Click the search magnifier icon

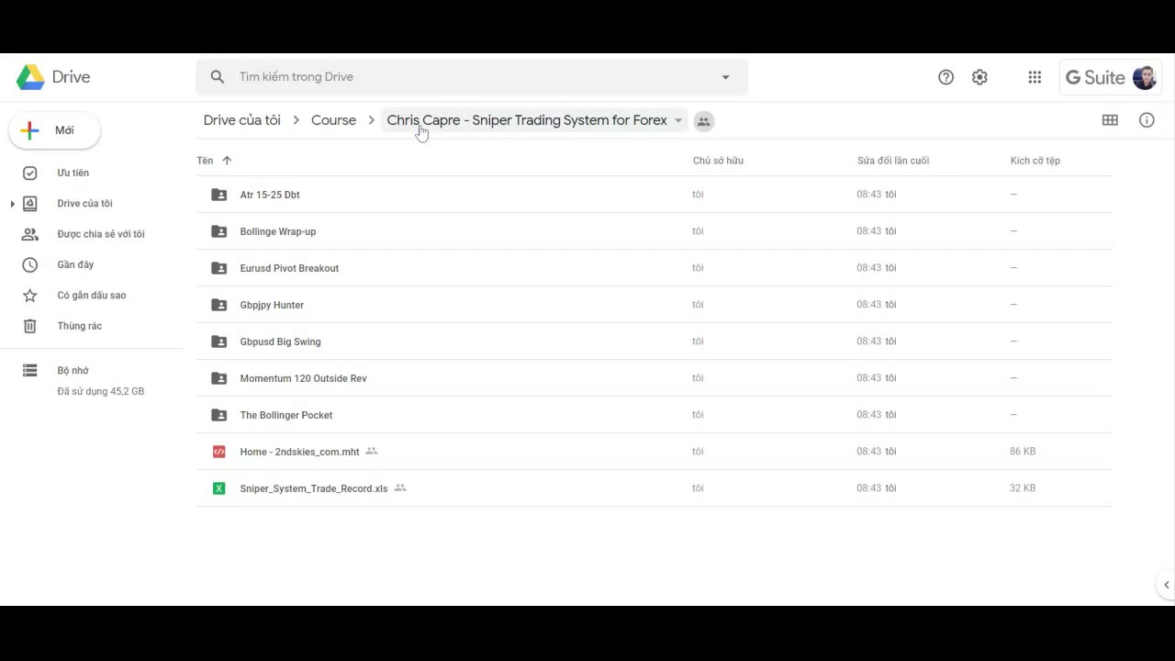(x=218, y=77)
